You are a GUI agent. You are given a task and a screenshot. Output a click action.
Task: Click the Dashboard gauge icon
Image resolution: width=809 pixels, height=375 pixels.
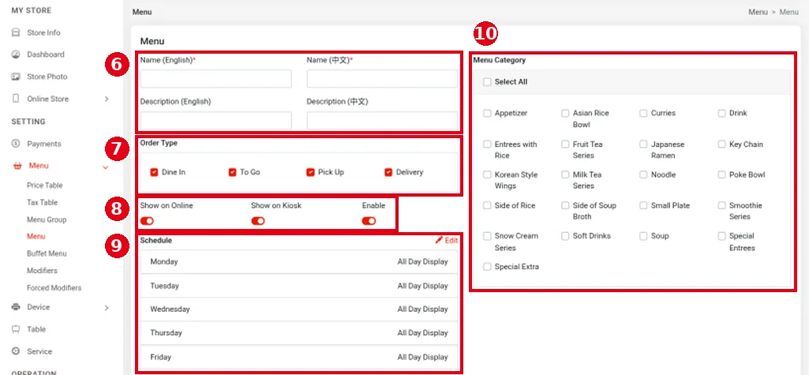[16, 54]
